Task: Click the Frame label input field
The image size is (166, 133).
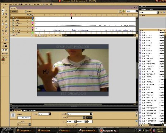Action: [x=24, y=118]
